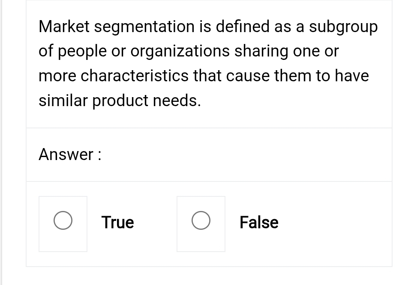Click the word "Market" in the question
Screen dimensions: 399x285
click(63, 27)
